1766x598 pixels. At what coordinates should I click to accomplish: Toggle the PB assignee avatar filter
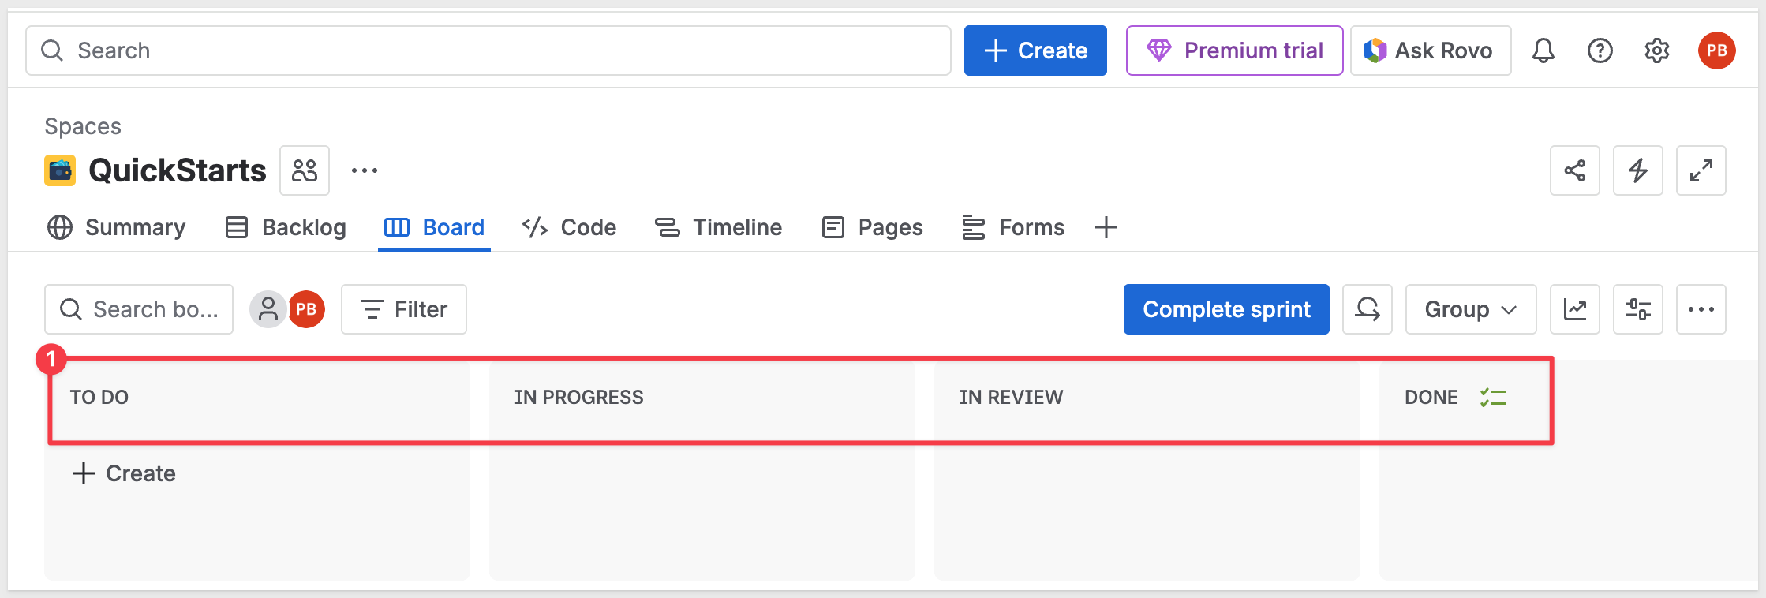(307, 309)
